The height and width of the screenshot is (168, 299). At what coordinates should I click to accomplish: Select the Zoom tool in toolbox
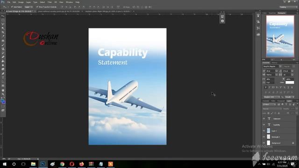click(3, 94)
